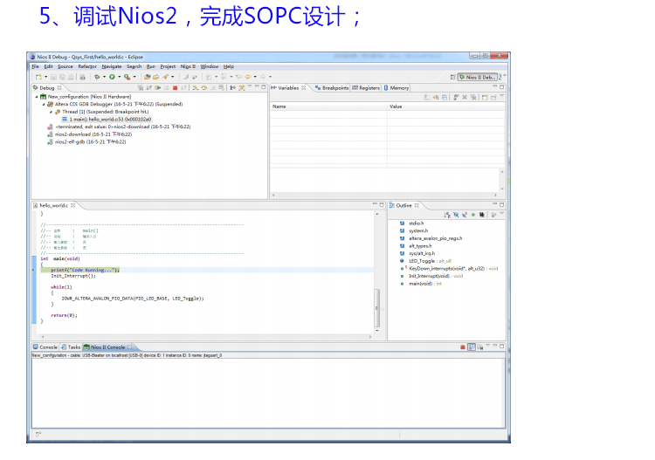This screenshot has height=460, width=655.
Task: Click the editor horizontal scrollbar right arrow
Action: (370, 336)
